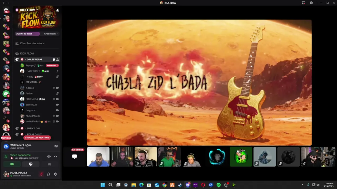This screenshot has width=337, height=189.
Task: Select Popeye avatar video tile
Action: (241, 157)
